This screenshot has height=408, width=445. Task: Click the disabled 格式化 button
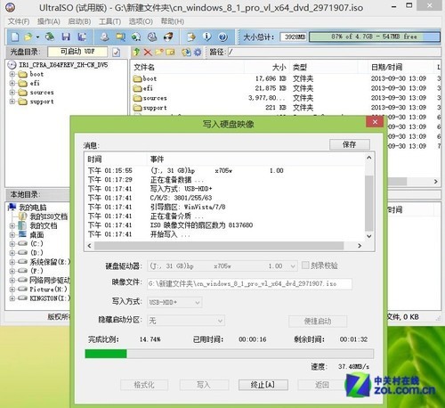[x=144, y=385]
